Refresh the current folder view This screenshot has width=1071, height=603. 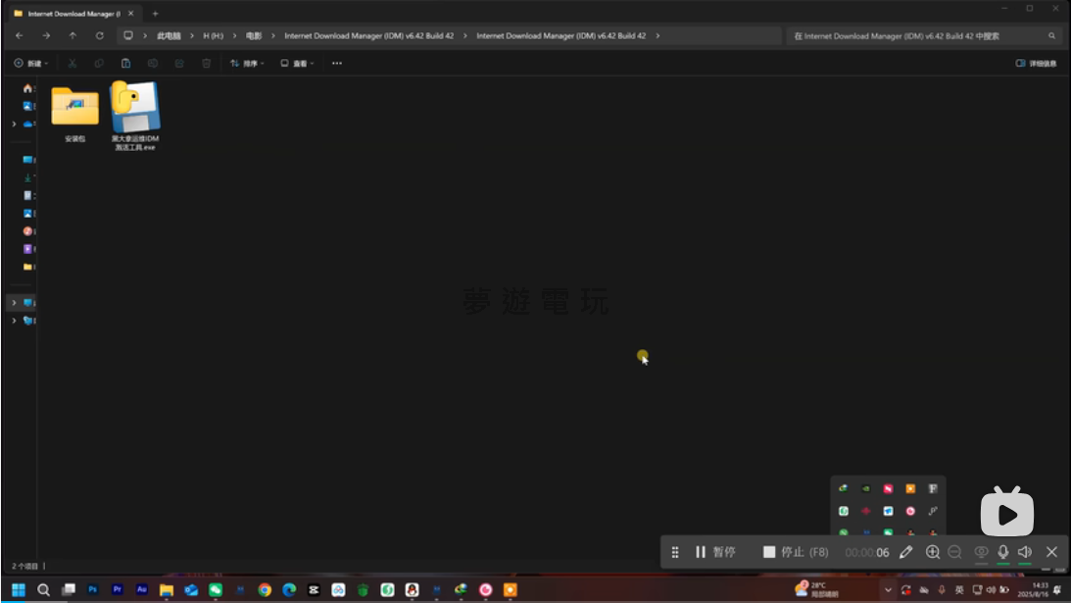point(100,35)
